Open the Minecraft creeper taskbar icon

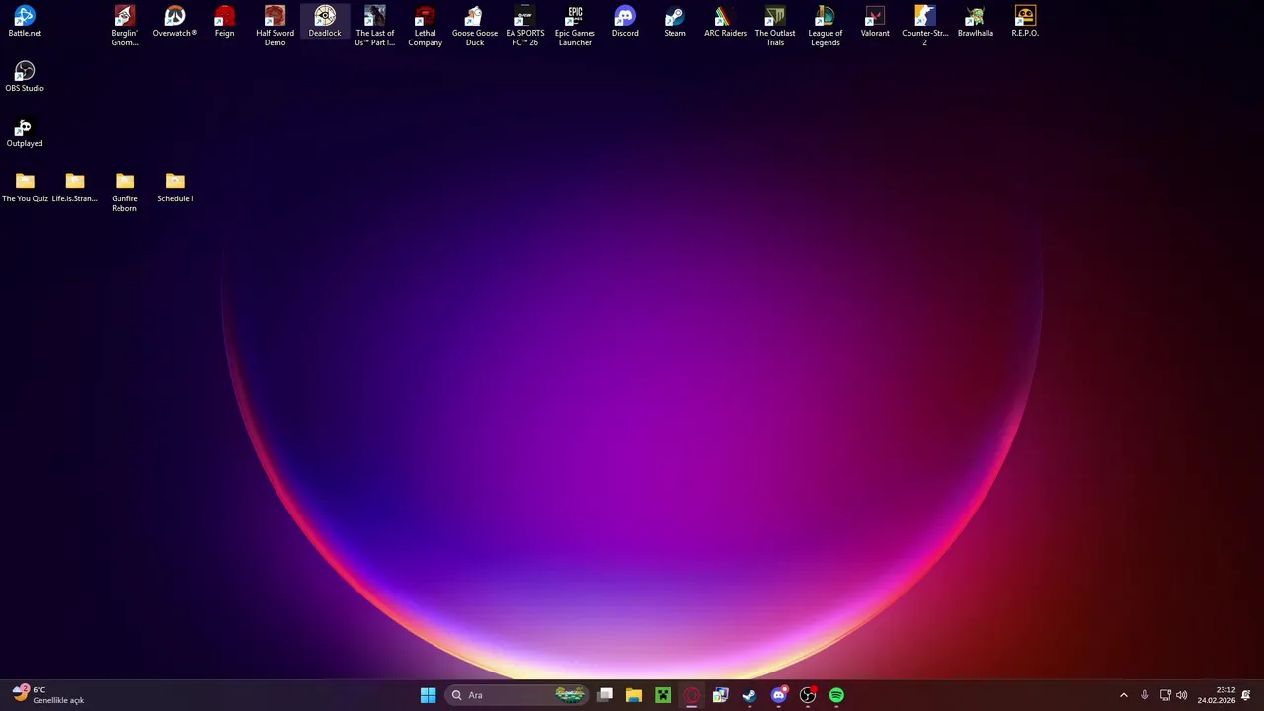click(x=663, y=695)
